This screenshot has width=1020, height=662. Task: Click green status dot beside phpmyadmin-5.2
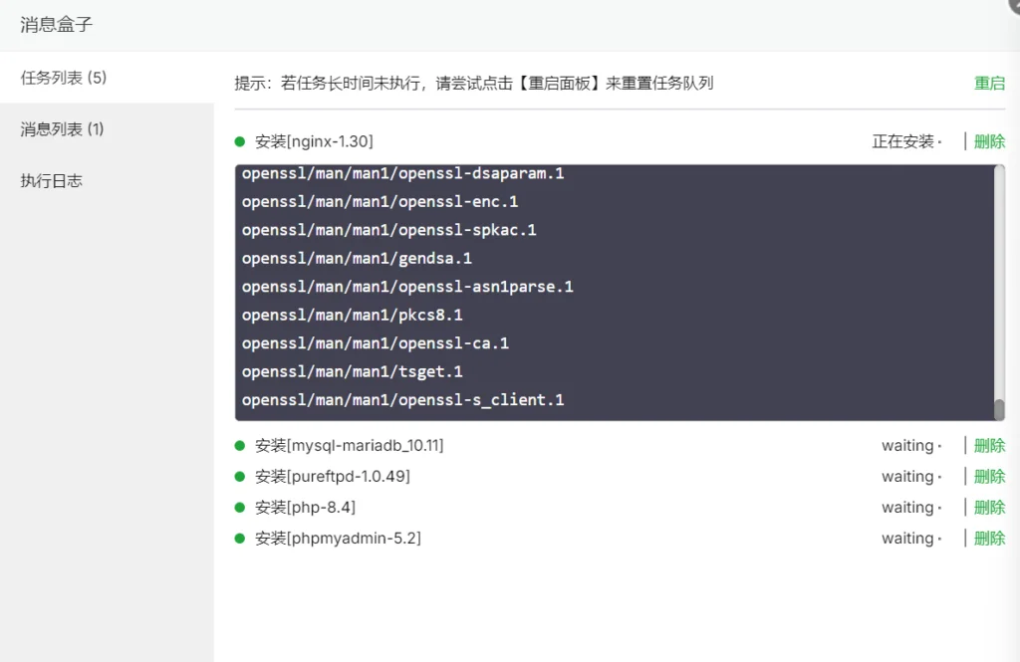[x=239, y=538]
